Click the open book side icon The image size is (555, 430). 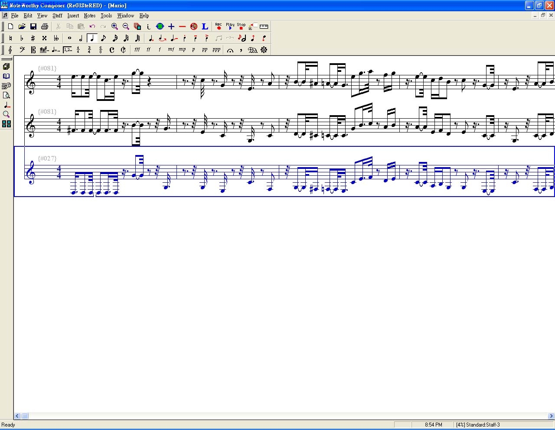click(x=7, y=76)
